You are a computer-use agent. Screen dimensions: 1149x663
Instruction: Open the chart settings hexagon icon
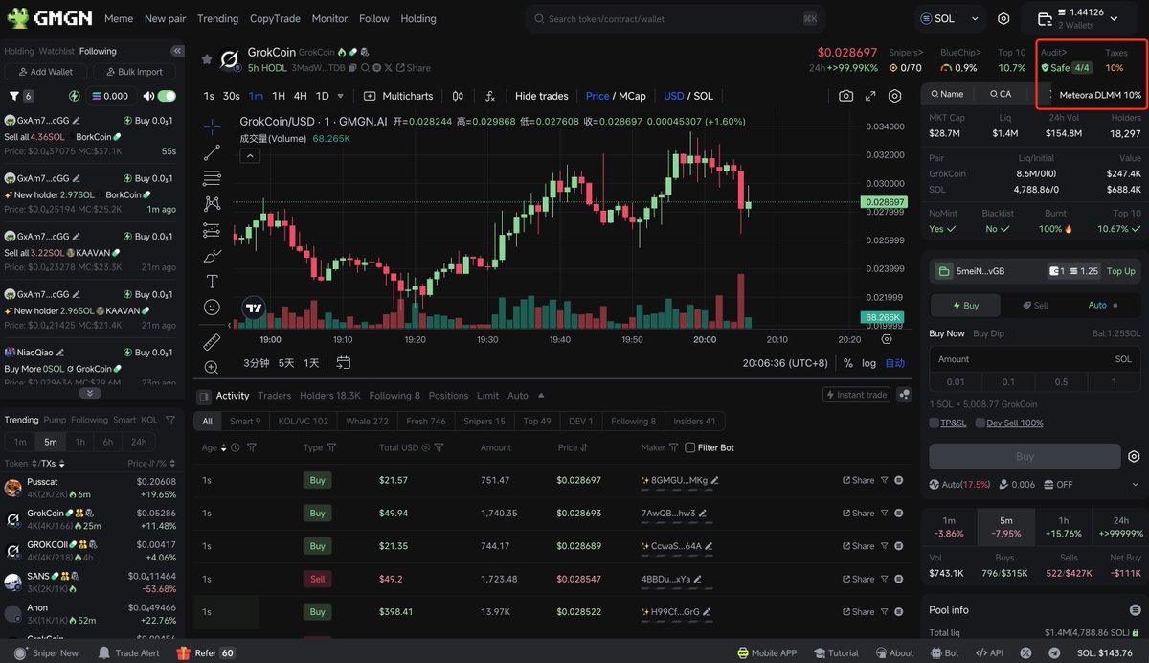894,96
